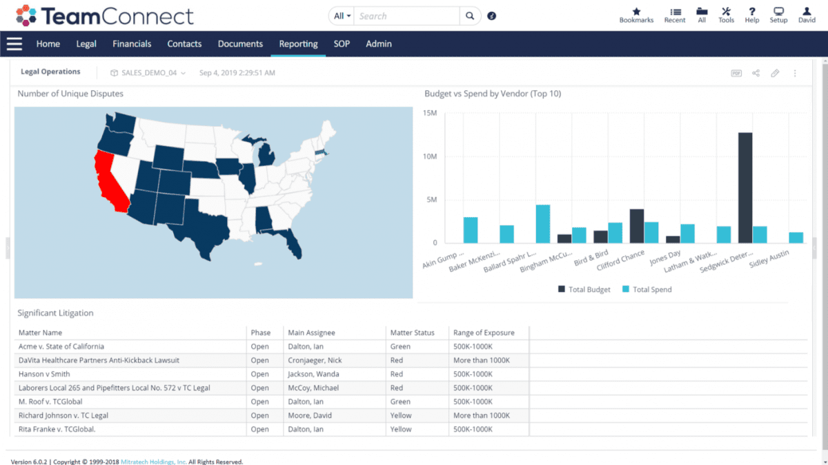Click 'Budget vs Spend by Vendor' title
Screen dimensions: 828x465
tap(493, 94)
